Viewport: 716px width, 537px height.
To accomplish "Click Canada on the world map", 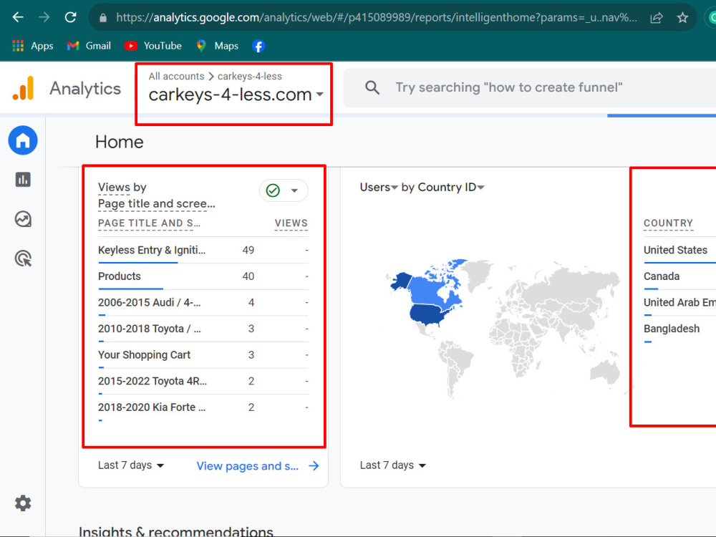I will tap(429, 290).
